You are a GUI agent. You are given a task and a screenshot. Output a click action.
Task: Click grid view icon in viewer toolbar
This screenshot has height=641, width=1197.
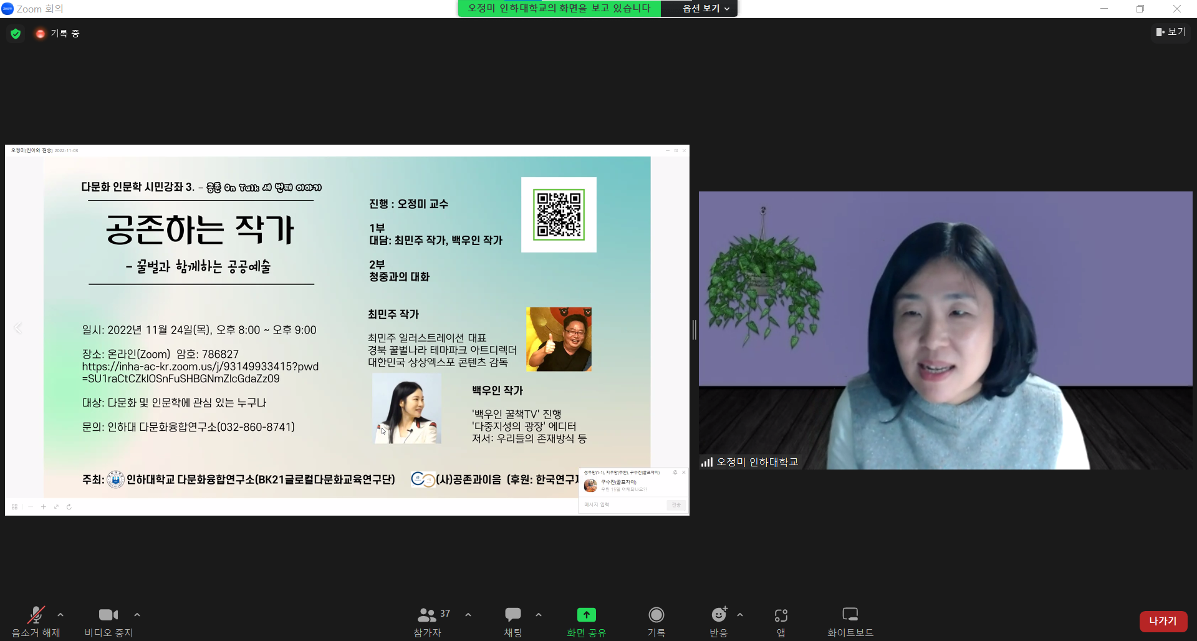click(x=14, y=507)
